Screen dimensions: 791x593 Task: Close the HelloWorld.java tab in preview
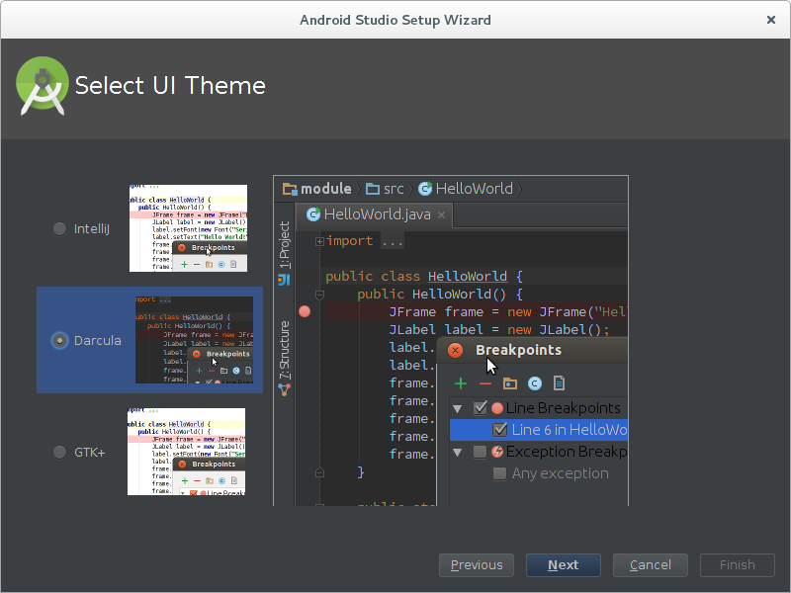pos(441,215)
